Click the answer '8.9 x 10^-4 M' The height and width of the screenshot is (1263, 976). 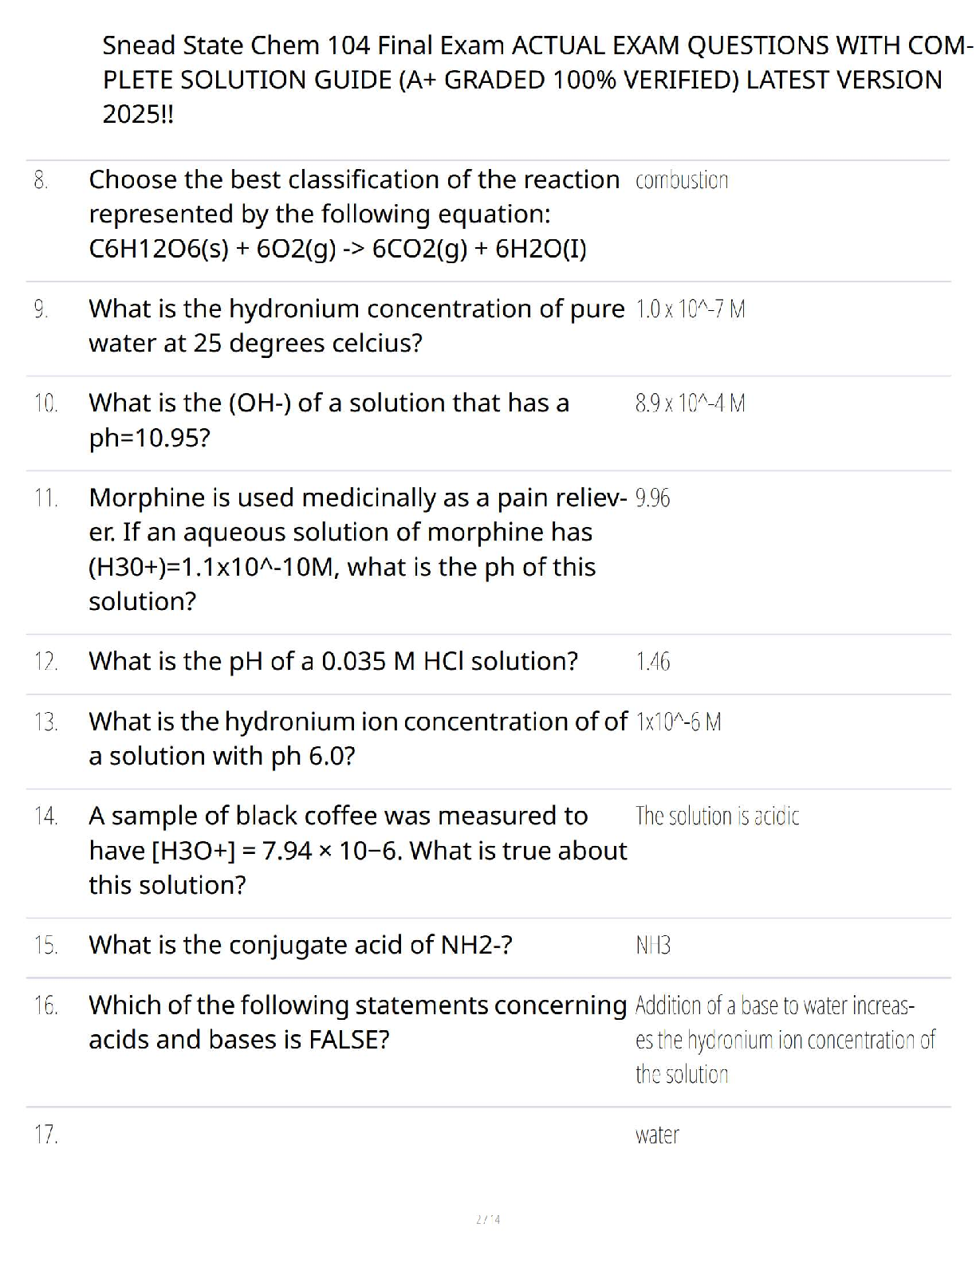(x=691, y=403)
